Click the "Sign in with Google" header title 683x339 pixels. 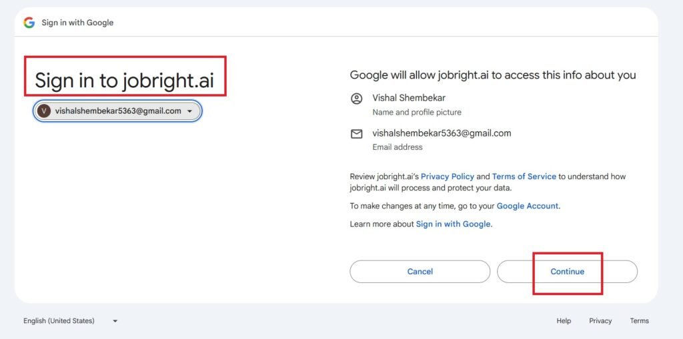(x=77, y=23)
